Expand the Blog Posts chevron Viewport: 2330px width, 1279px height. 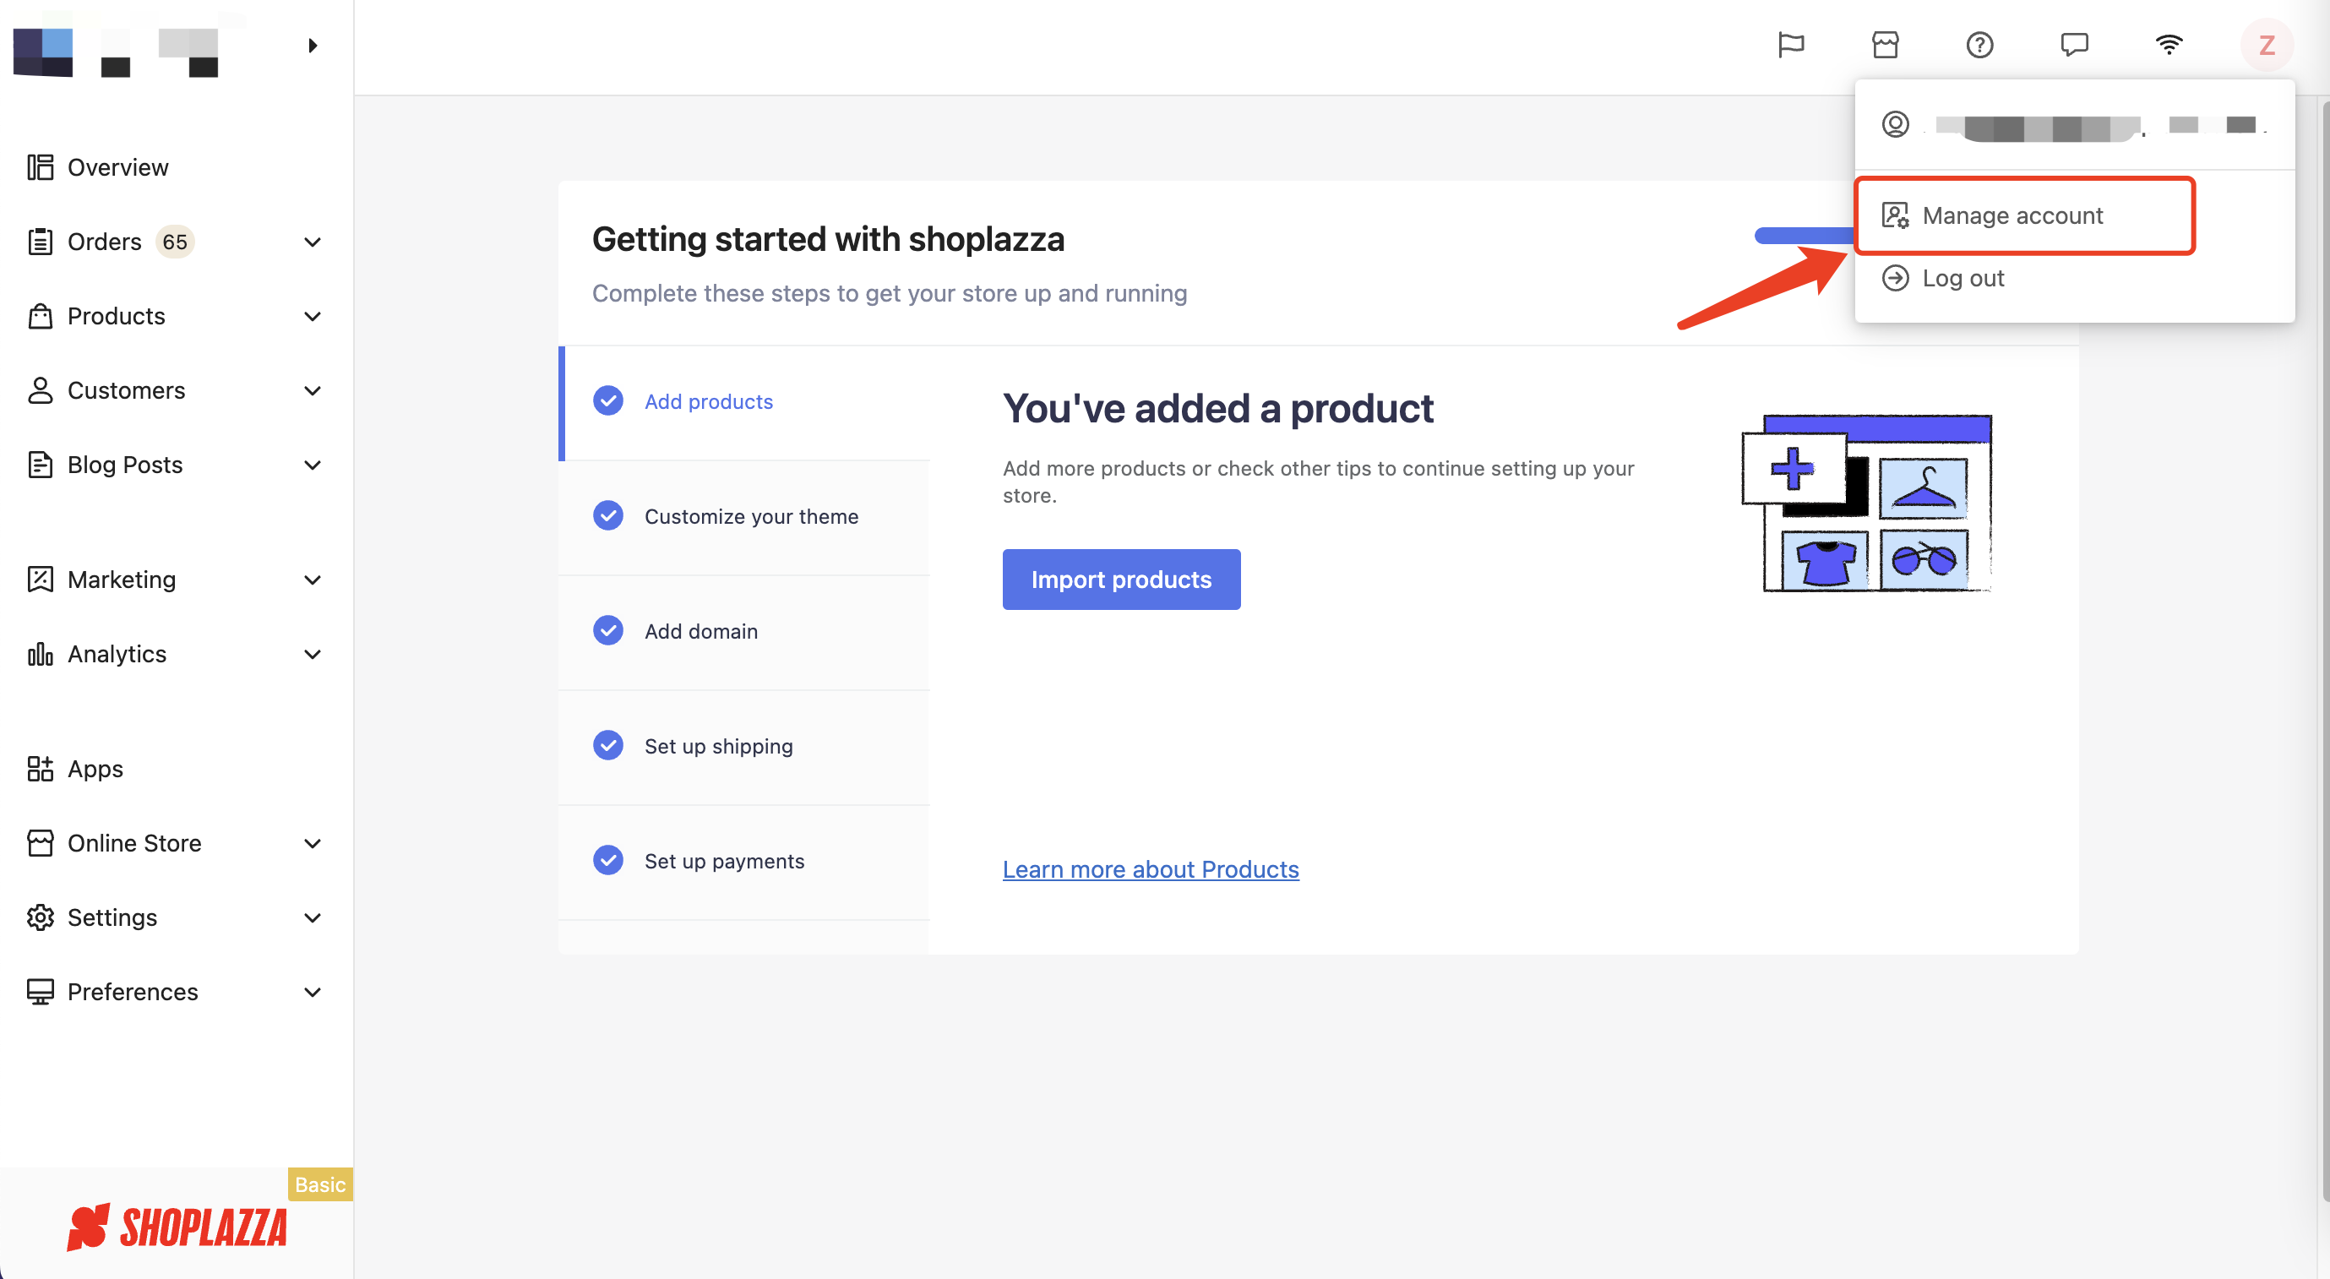point(312,464)
